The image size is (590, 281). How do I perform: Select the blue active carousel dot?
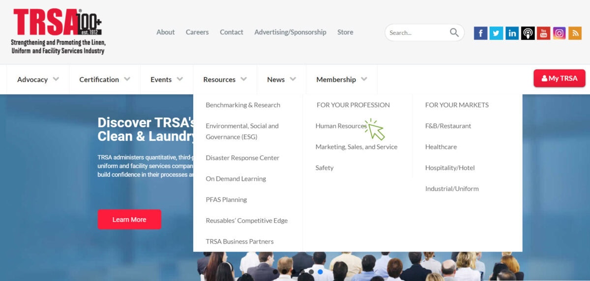pyautogui.click(x=320, y=272)
